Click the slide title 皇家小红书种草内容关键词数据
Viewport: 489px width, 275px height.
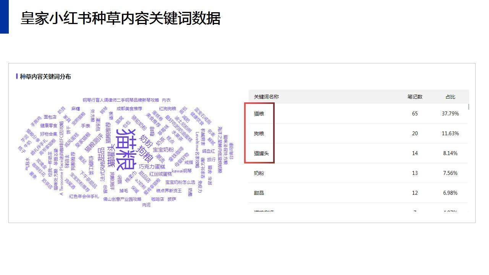coord(120,18)
